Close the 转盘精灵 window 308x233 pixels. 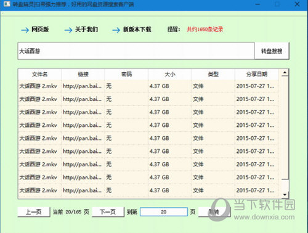tap(297, 4)
